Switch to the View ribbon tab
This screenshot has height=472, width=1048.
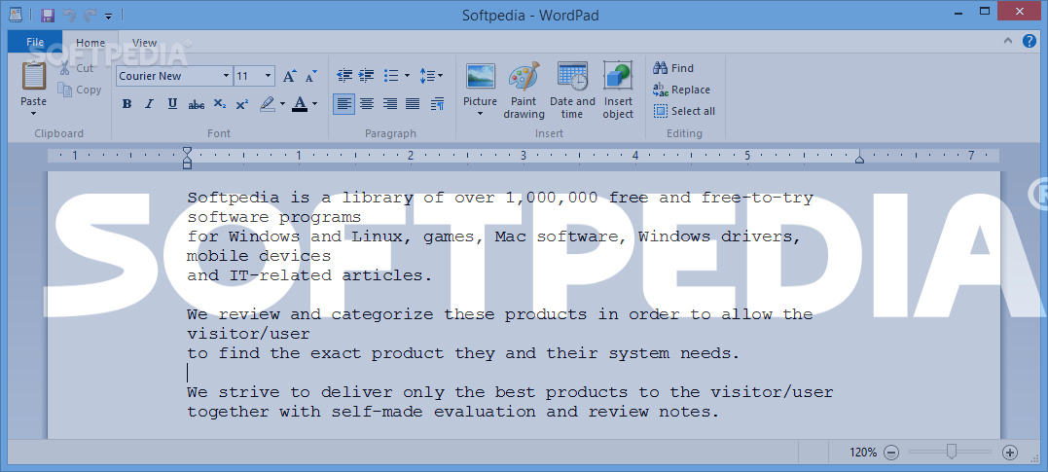pyautogui.click(x=144, y=42)
